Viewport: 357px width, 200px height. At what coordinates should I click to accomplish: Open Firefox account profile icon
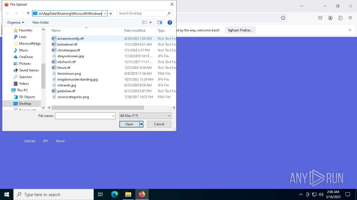click(330, 18)
